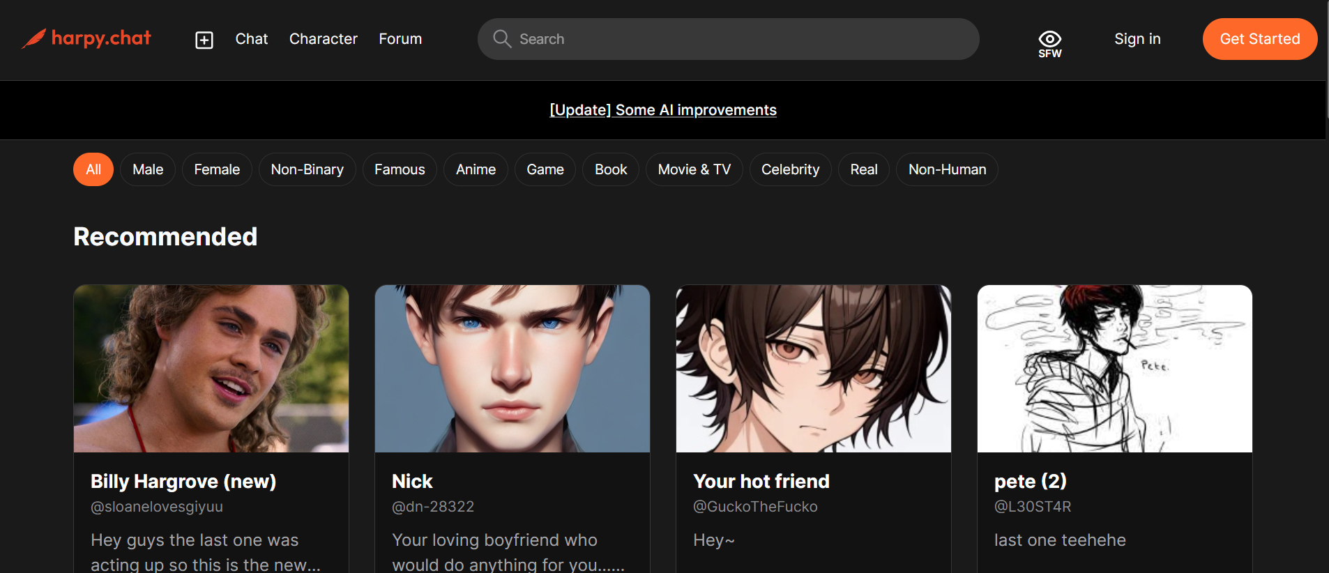Open pete (2) sketch image
1329x573 pixels.
click(1115, 369)
